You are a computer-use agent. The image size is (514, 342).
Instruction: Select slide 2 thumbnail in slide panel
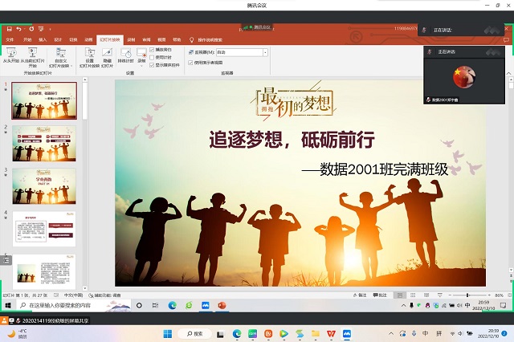coord(44,144)
